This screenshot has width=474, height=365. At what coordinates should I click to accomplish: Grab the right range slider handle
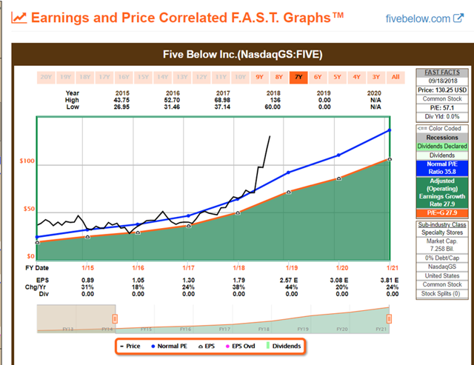coord(389,319)
